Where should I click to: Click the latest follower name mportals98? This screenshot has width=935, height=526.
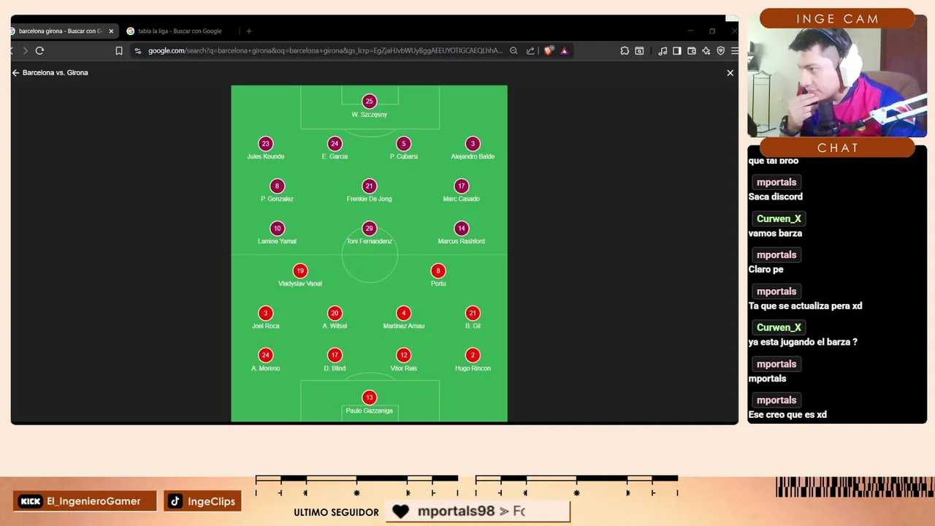tap(456, 511)
